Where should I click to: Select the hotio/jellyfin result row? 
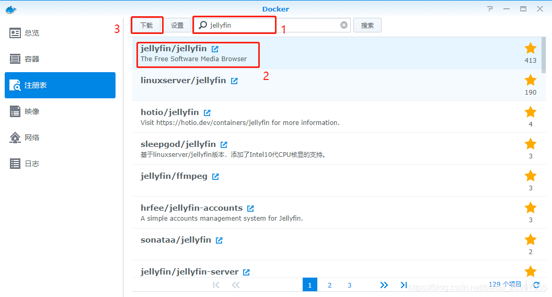[x=337, y=117]
